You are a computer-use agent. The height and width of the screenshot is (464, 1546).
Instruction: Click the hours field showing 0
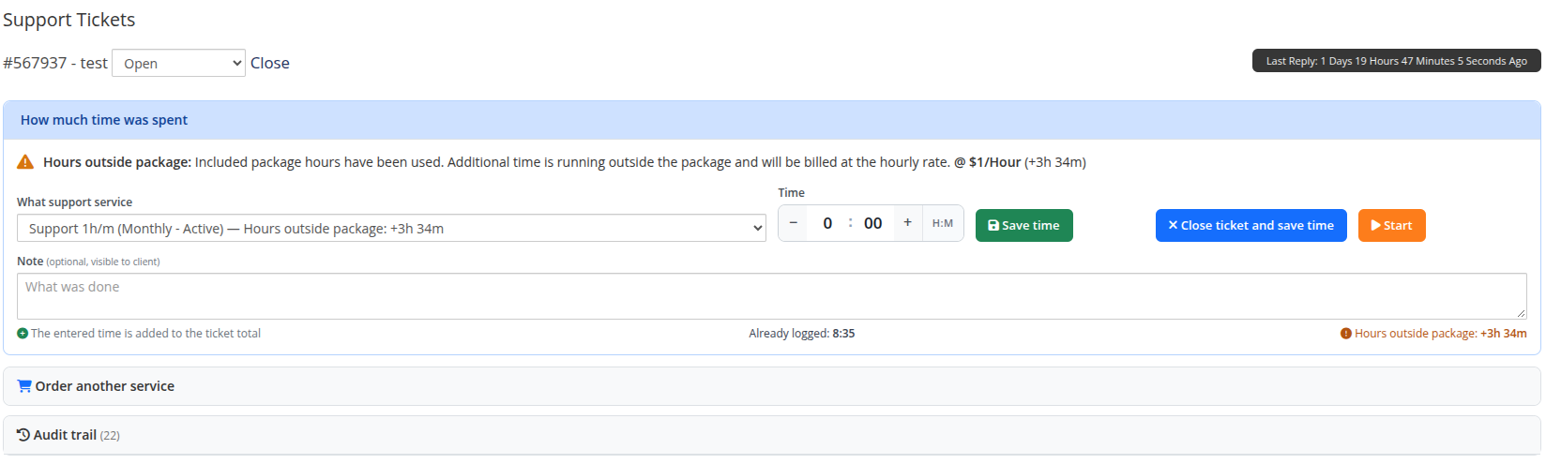tap(827, 223)
